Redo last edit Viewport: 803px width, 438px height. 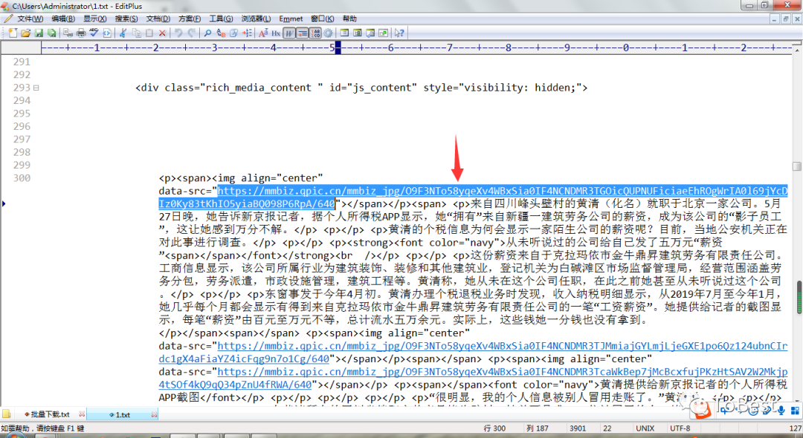click(x=192, y=33)
